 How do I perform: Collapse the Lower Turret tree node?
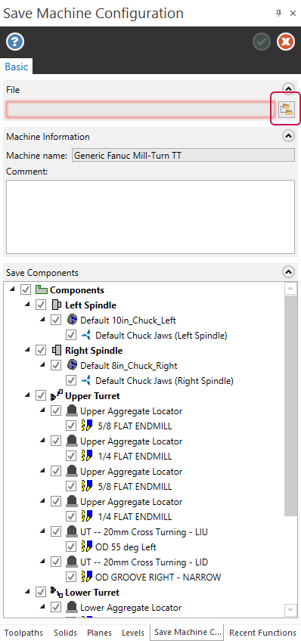(x=27, y=592)
